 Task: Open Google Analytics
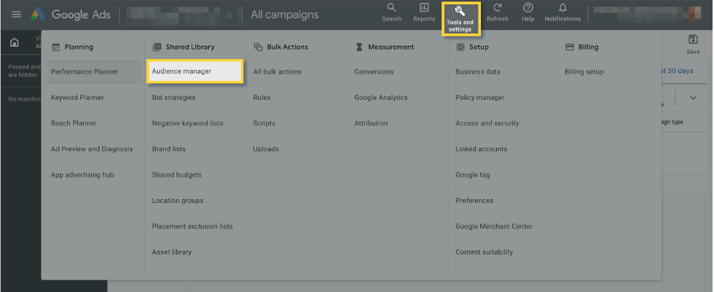pyautogui.click(x=381, y=97)
